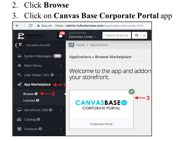Click the help icon next to Browse

36,94
